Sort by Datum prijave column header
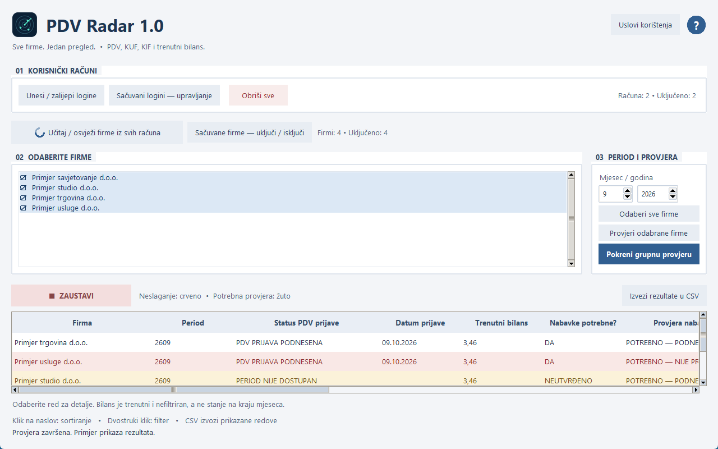Viewport: 718px width, 449px height. (420, 323)
